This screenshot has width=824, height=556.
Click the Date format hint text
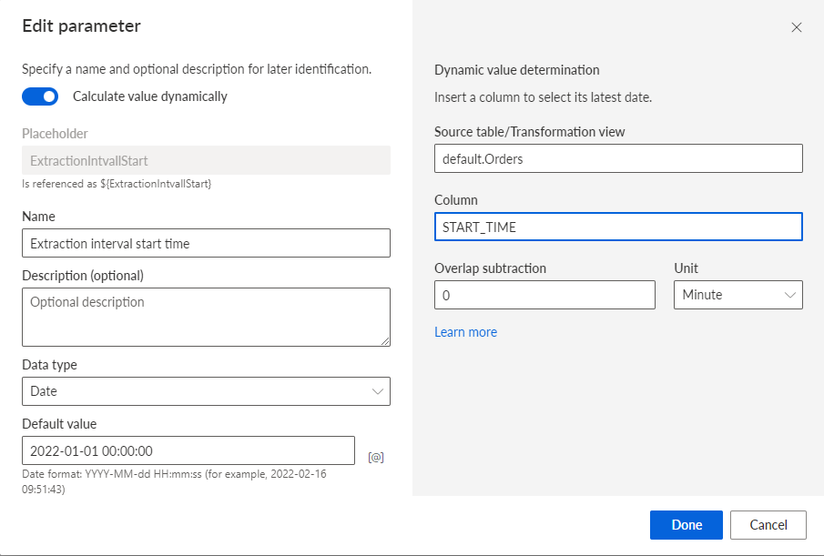[x=174, y=481]
